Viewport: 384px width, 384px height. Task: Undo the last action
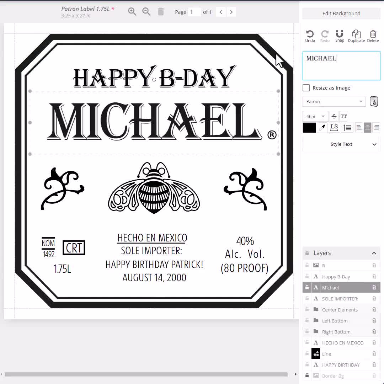tap(310, 36)
